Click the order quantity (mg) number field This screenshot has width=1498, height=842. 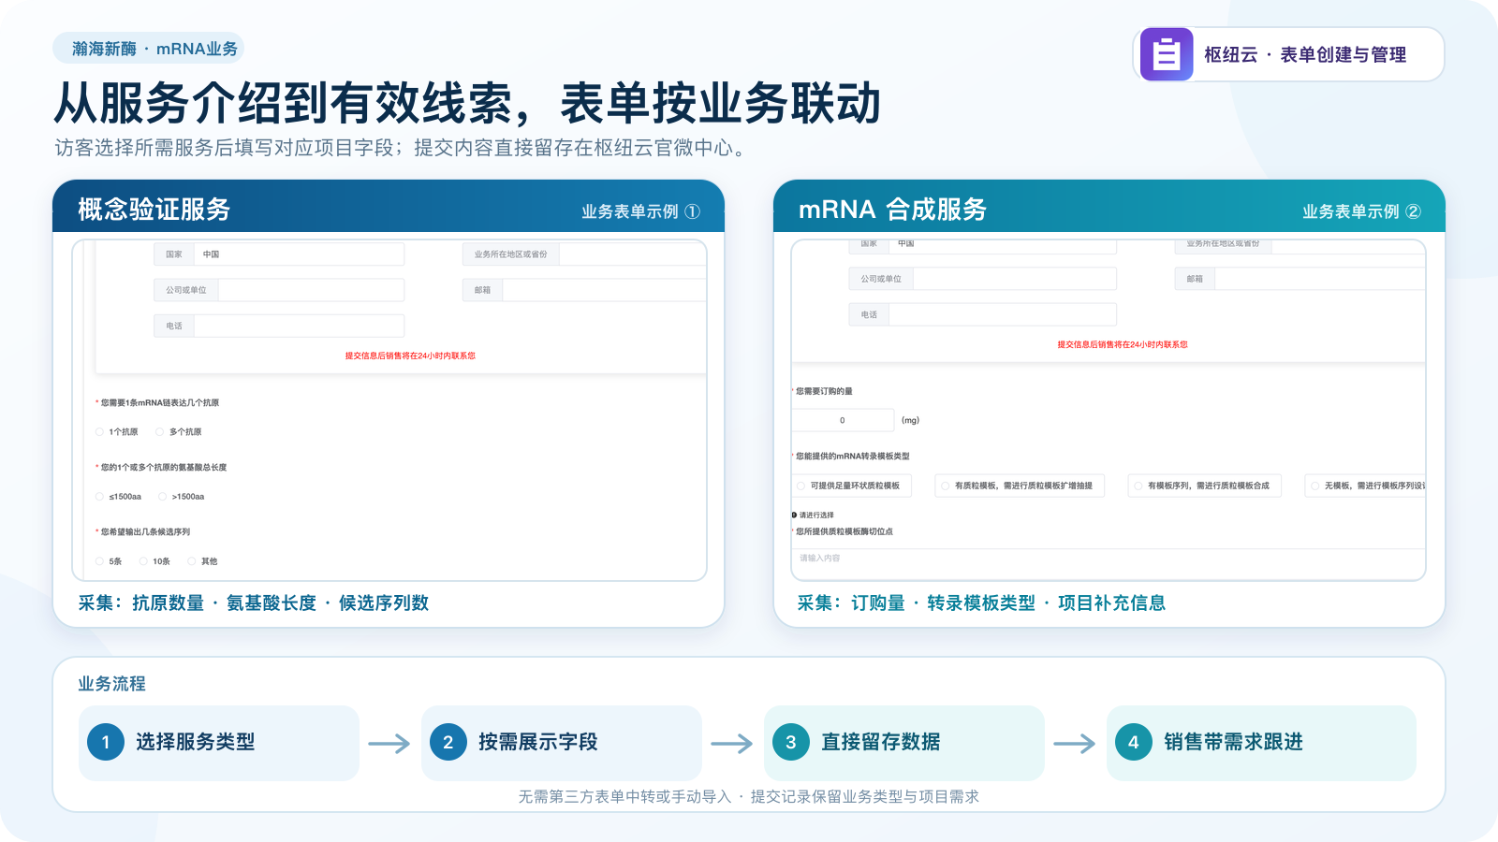(x=843, y=420)
